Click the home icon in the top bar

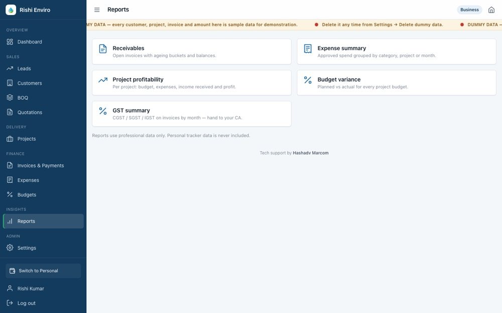(x=491, y=10)
